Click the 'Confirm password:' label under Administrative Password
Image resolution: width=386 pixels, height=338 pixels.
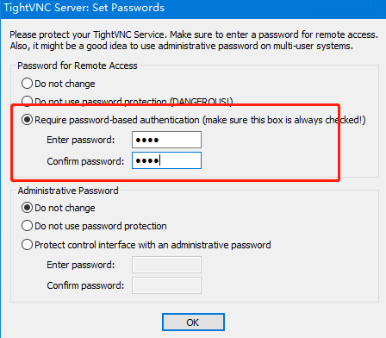click(85, 285)
